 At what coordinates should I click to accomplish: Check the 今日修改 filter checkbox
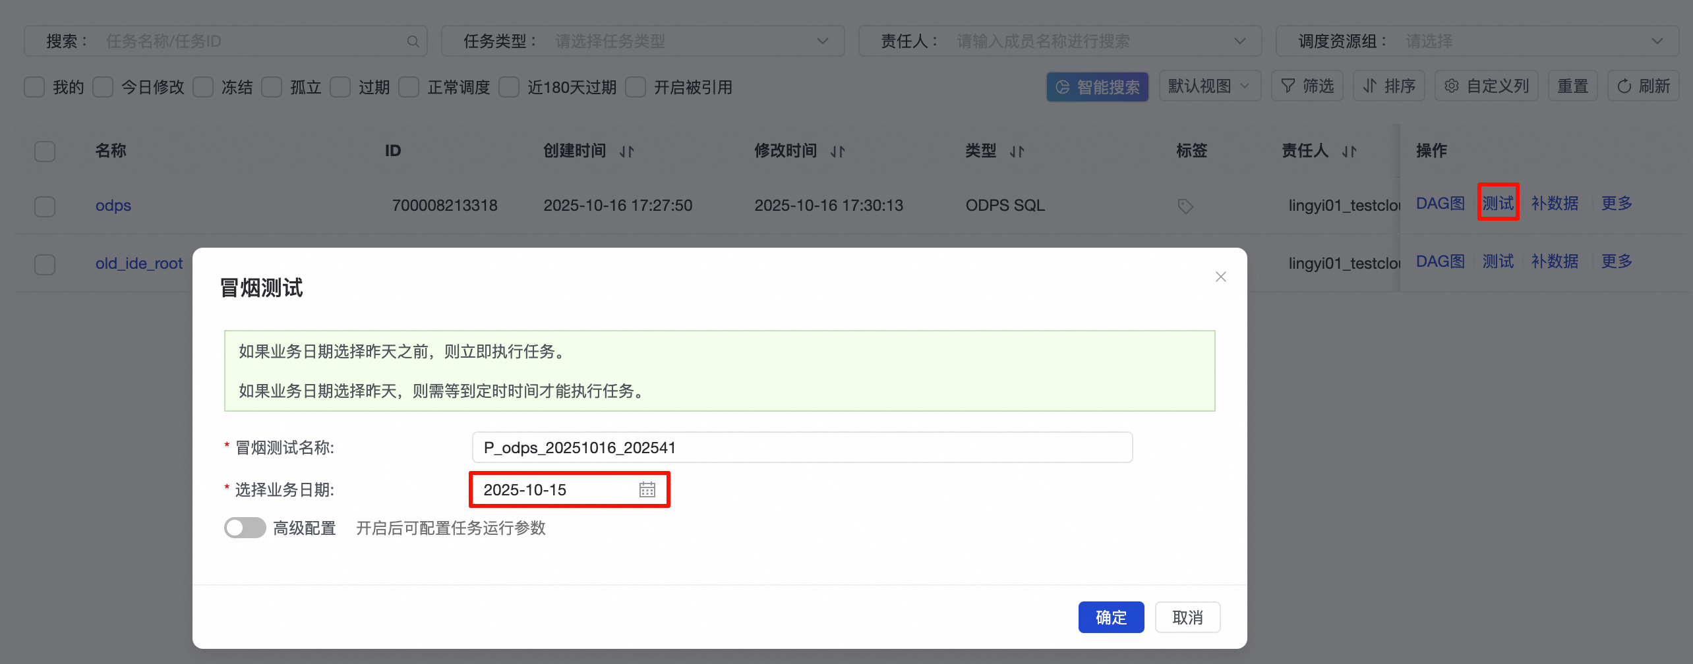tap(103, 87)
